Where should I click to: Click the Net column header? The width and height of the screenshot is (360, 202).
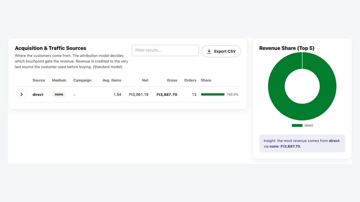145,80
